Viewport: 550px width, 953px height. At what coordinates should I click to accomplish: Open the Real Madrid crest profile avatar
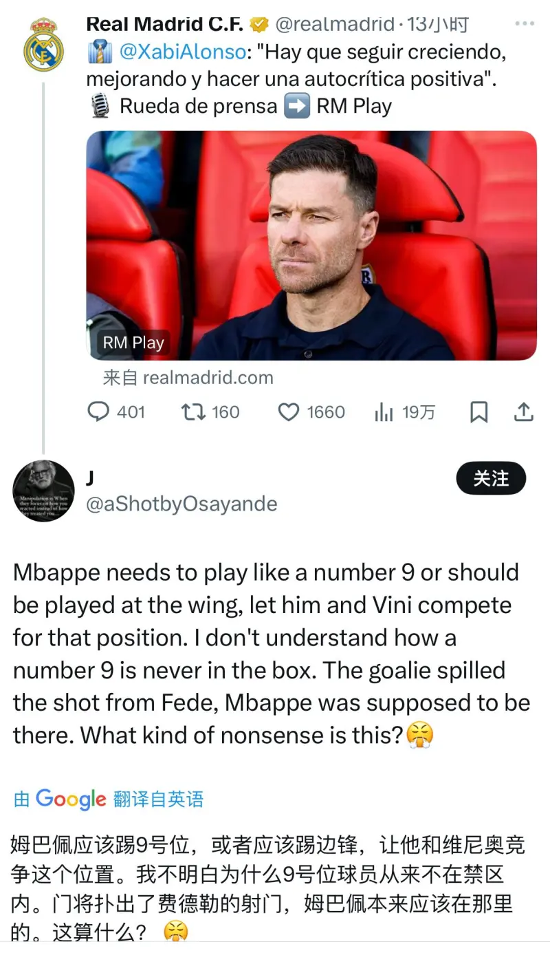[43, 45]
